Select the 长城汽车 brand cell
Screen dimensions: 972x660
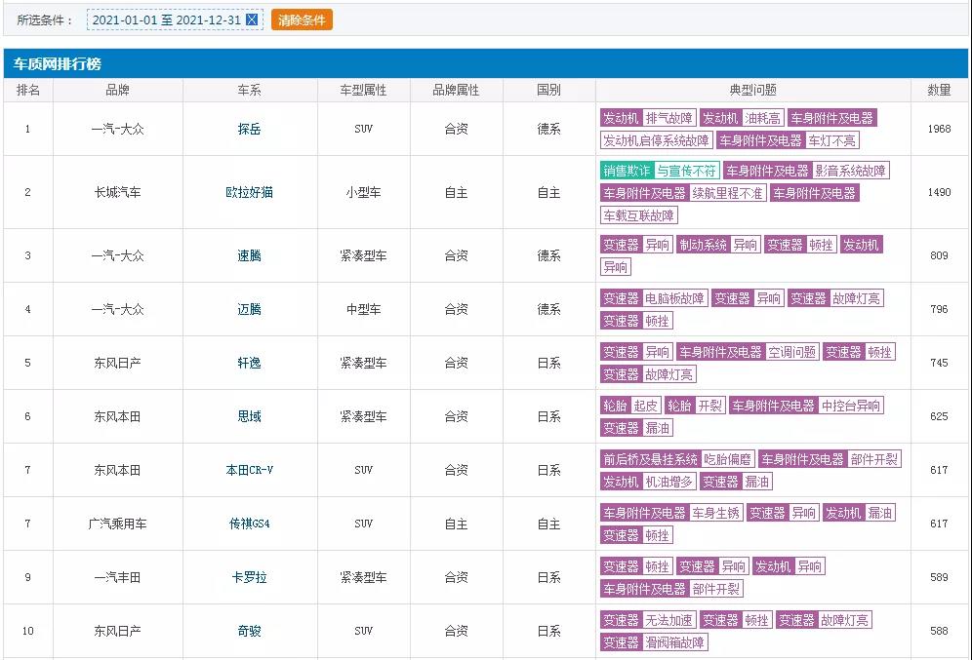click(118, 192)
